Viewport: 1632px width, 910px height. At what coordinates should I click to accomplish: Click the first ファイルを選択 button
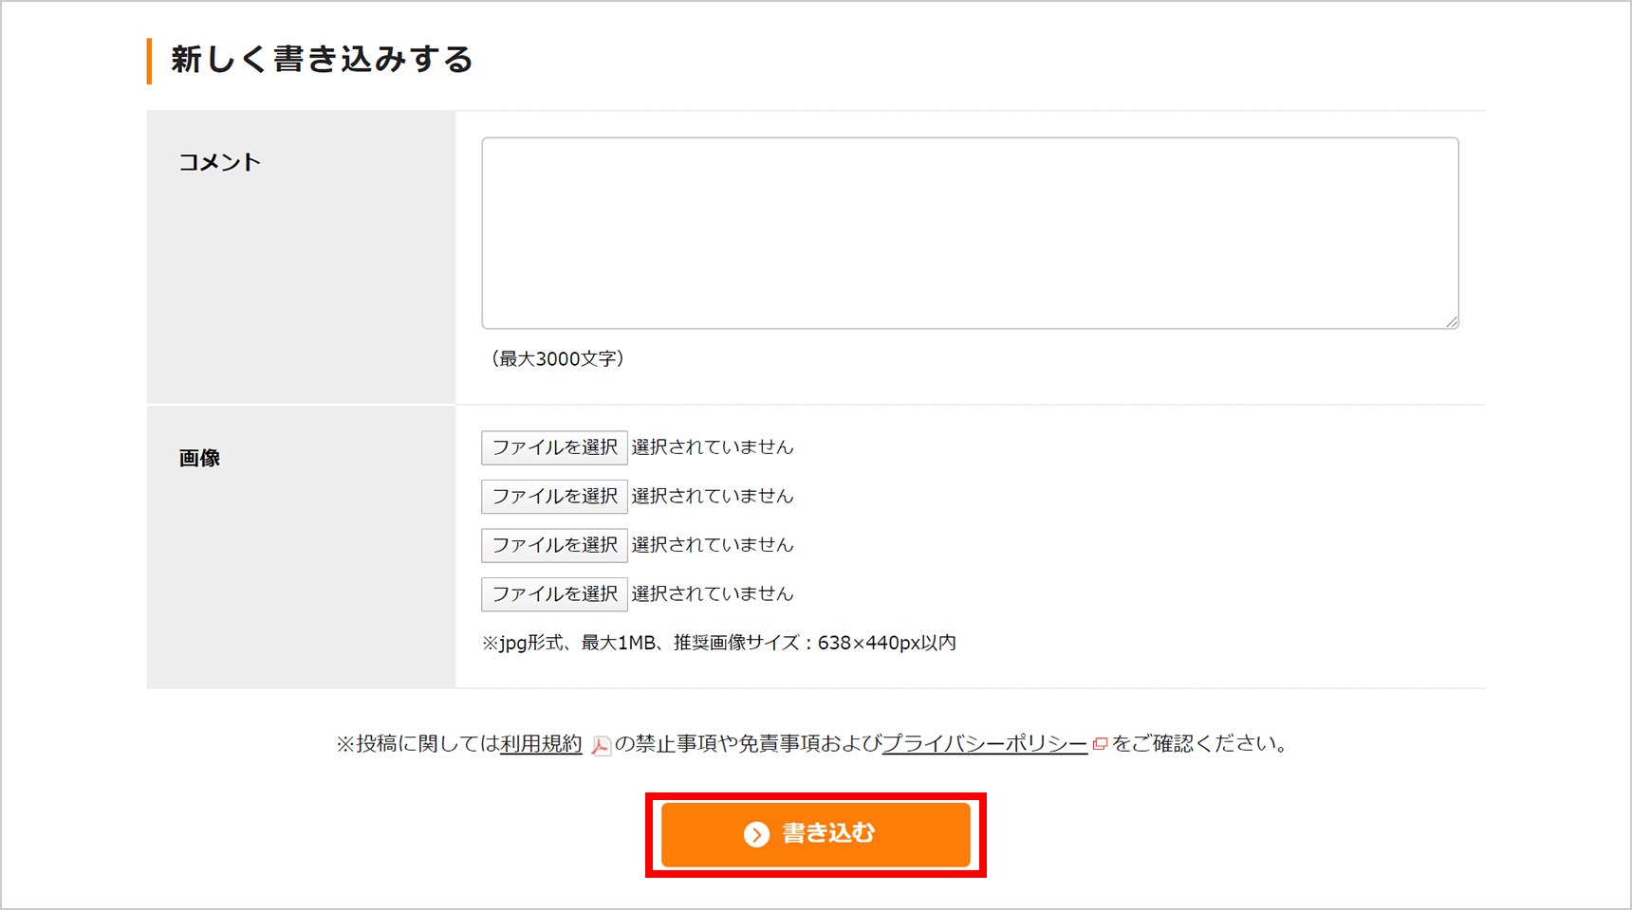click(x=554, y=447)
